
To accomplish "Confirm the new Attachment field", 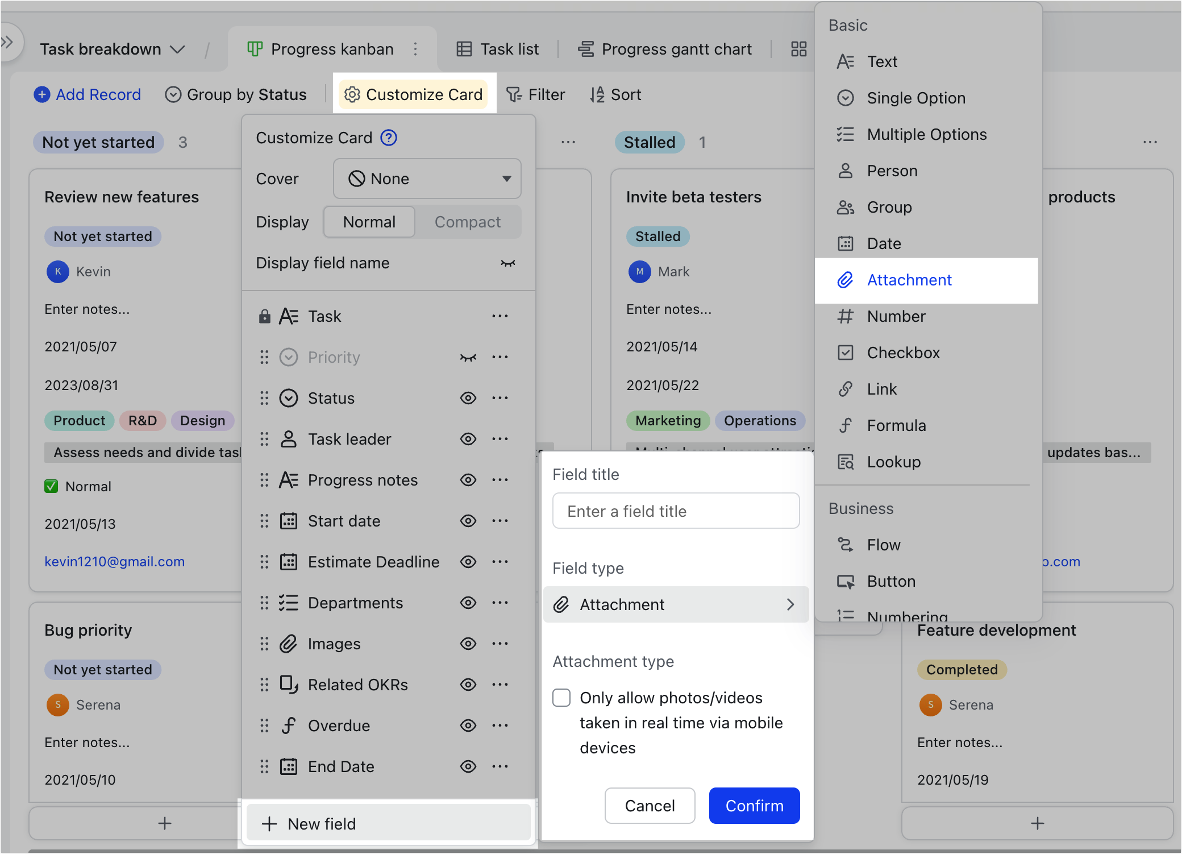I will point(754,806).
